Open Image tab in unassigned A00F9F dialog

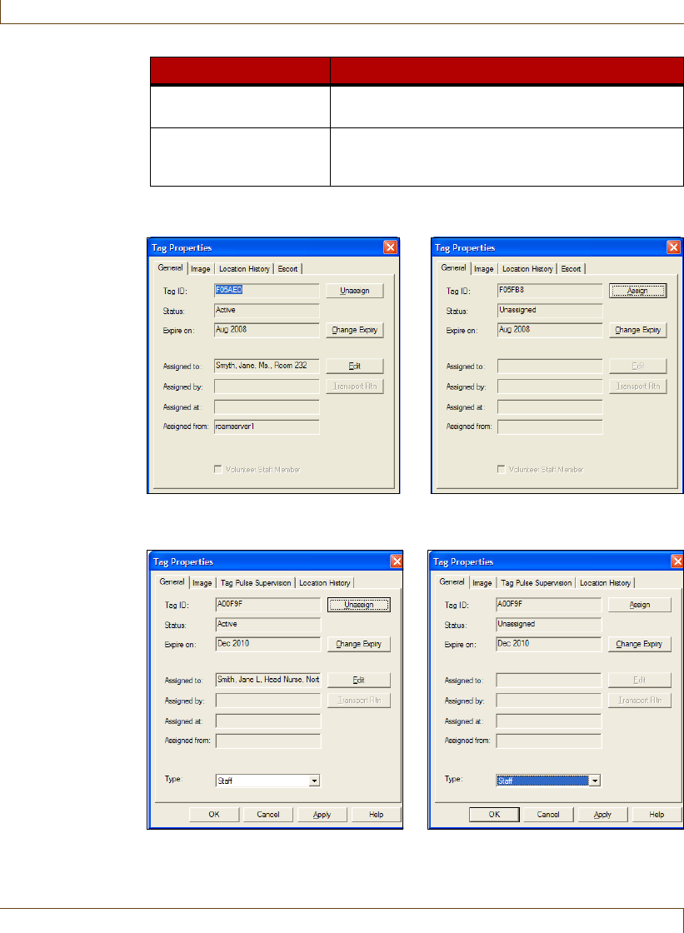coord(482,583)
